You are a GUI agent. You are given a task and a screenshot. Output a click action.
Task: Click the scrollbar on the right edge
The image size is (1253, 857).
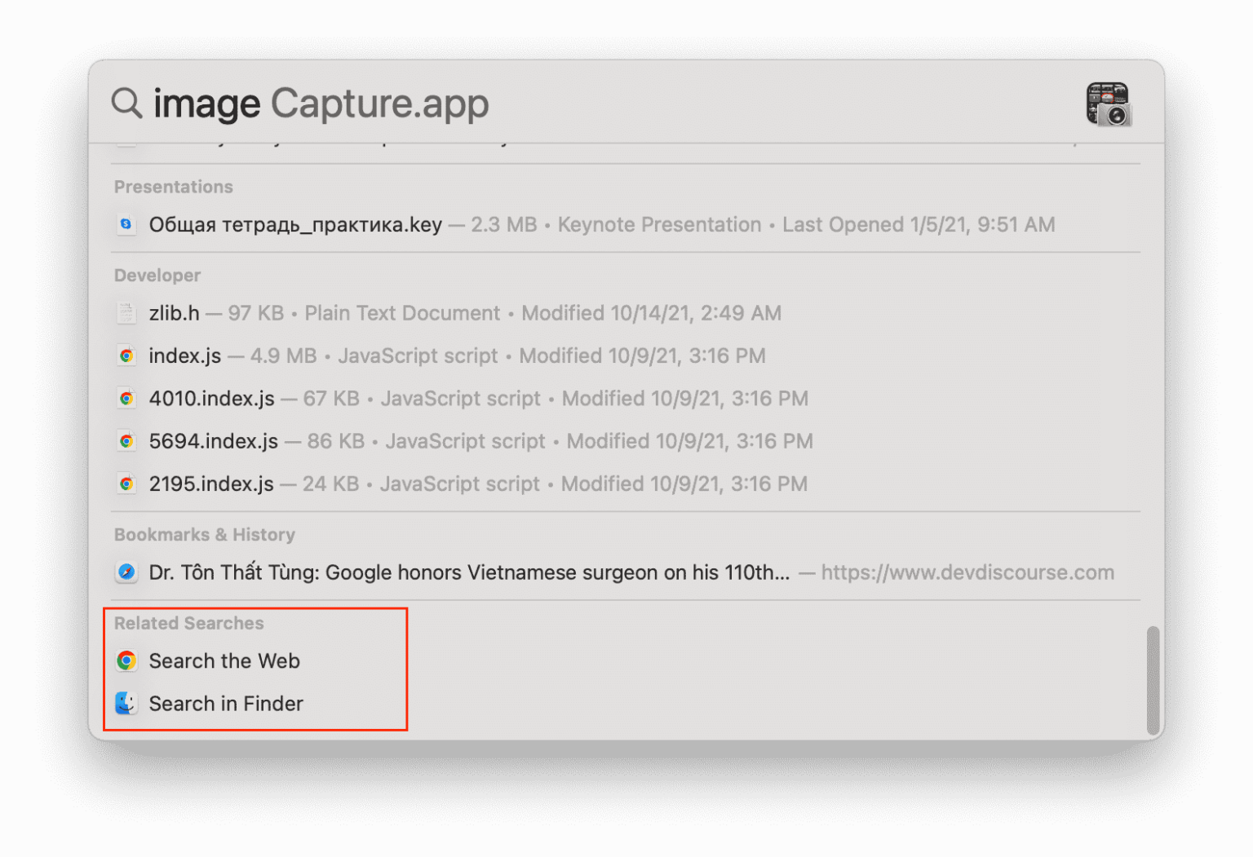(1153, 677)
